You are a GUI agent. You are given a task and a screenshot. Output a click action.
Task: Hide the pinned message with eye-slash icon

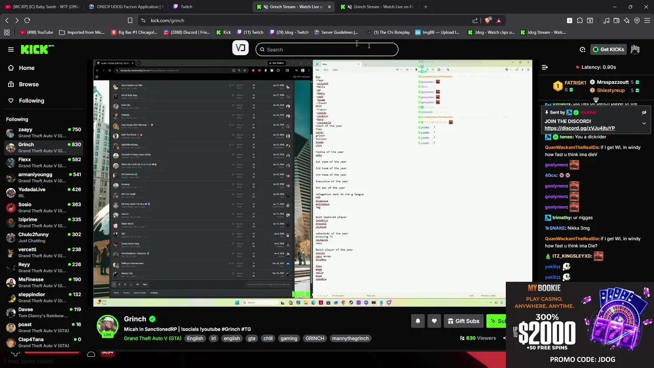coord(644,112)
